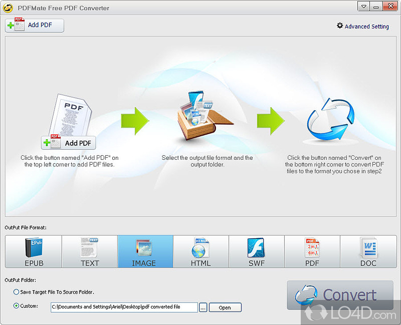401x325 pixels.
Task: Open Advanced Setting
Action: [x=366, y=26]
